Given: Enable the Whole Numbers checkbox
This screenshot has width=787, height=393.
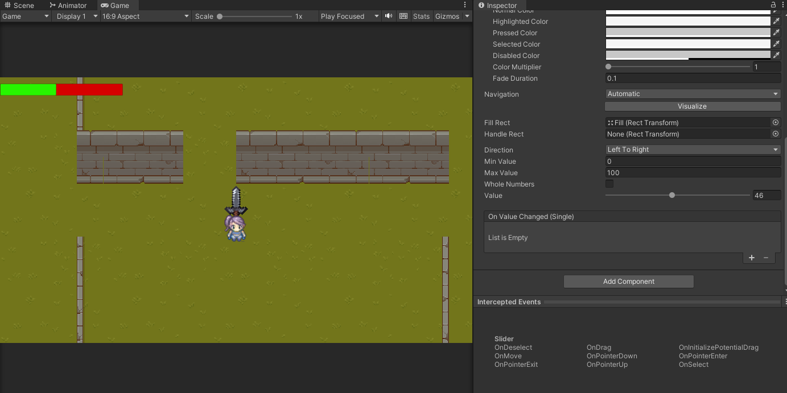Looking at the screenshot, I should [609, 184].
